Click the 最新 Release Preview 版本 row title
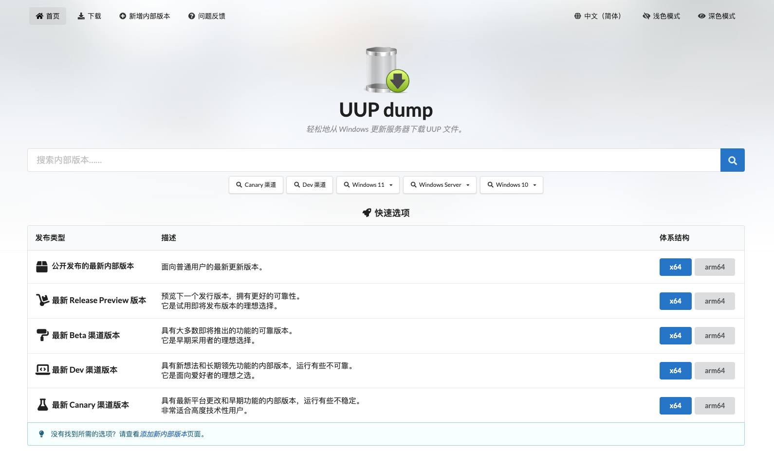This screenshot has width=774, height=451. point(99,300)
